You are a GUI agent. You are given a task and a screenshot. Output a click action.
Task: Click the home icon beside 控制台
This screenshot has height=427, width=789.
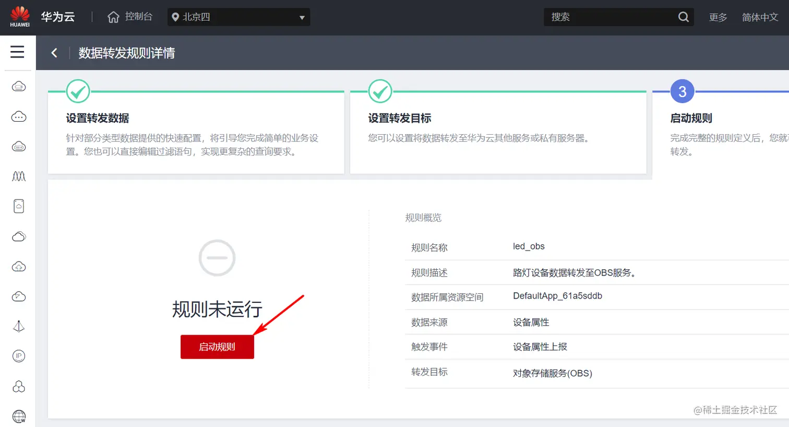pyautogui.click(x=113, y=17)
